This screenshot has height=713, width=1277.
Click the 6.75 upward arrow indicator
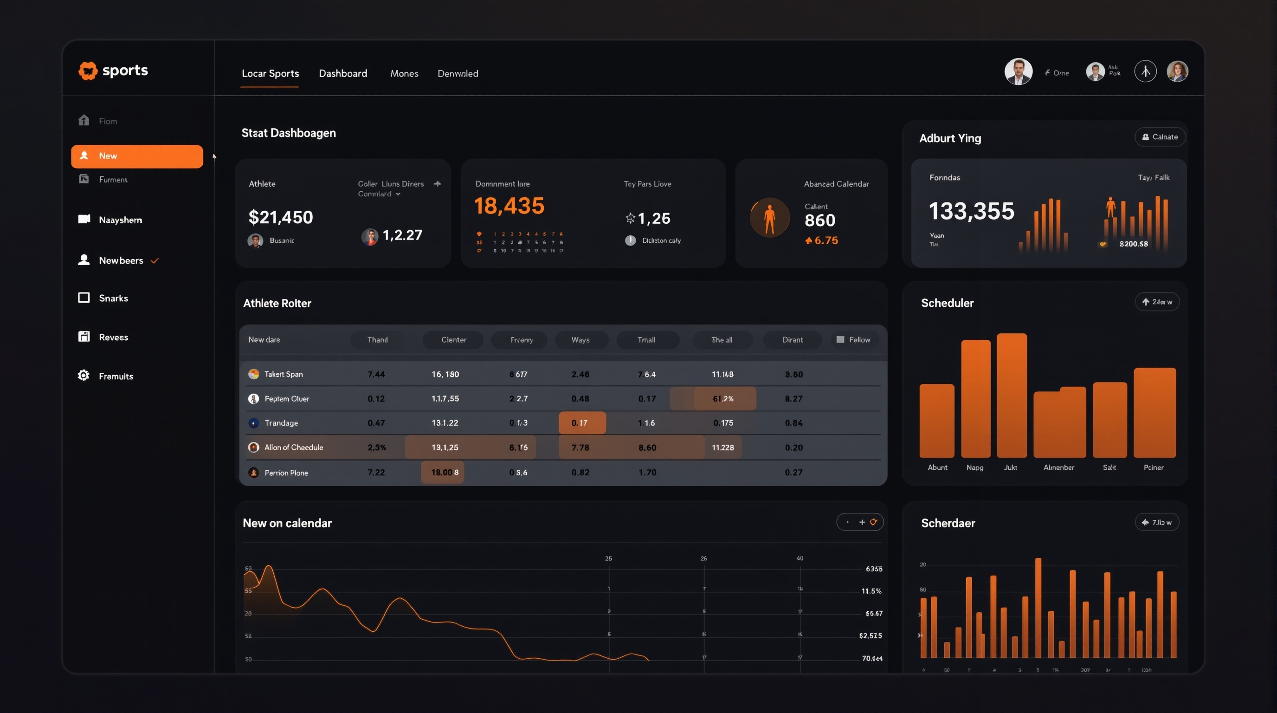pyautogui.click(x=808, y=240)
